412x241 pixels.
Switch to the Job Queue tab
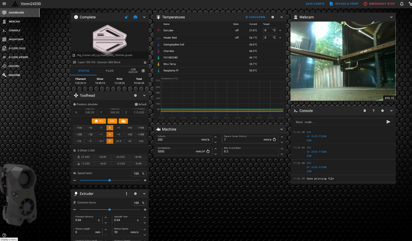(x=133, y=71)
